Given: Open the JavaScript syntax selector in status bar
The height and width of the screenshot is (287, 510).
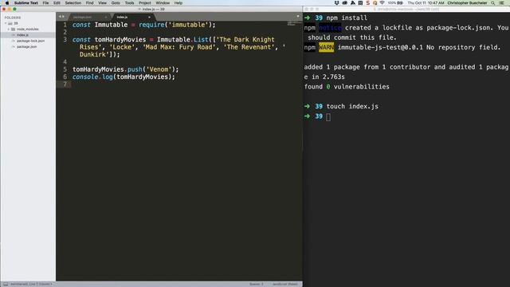Looking at the screenshot, I should pos(285,284).
